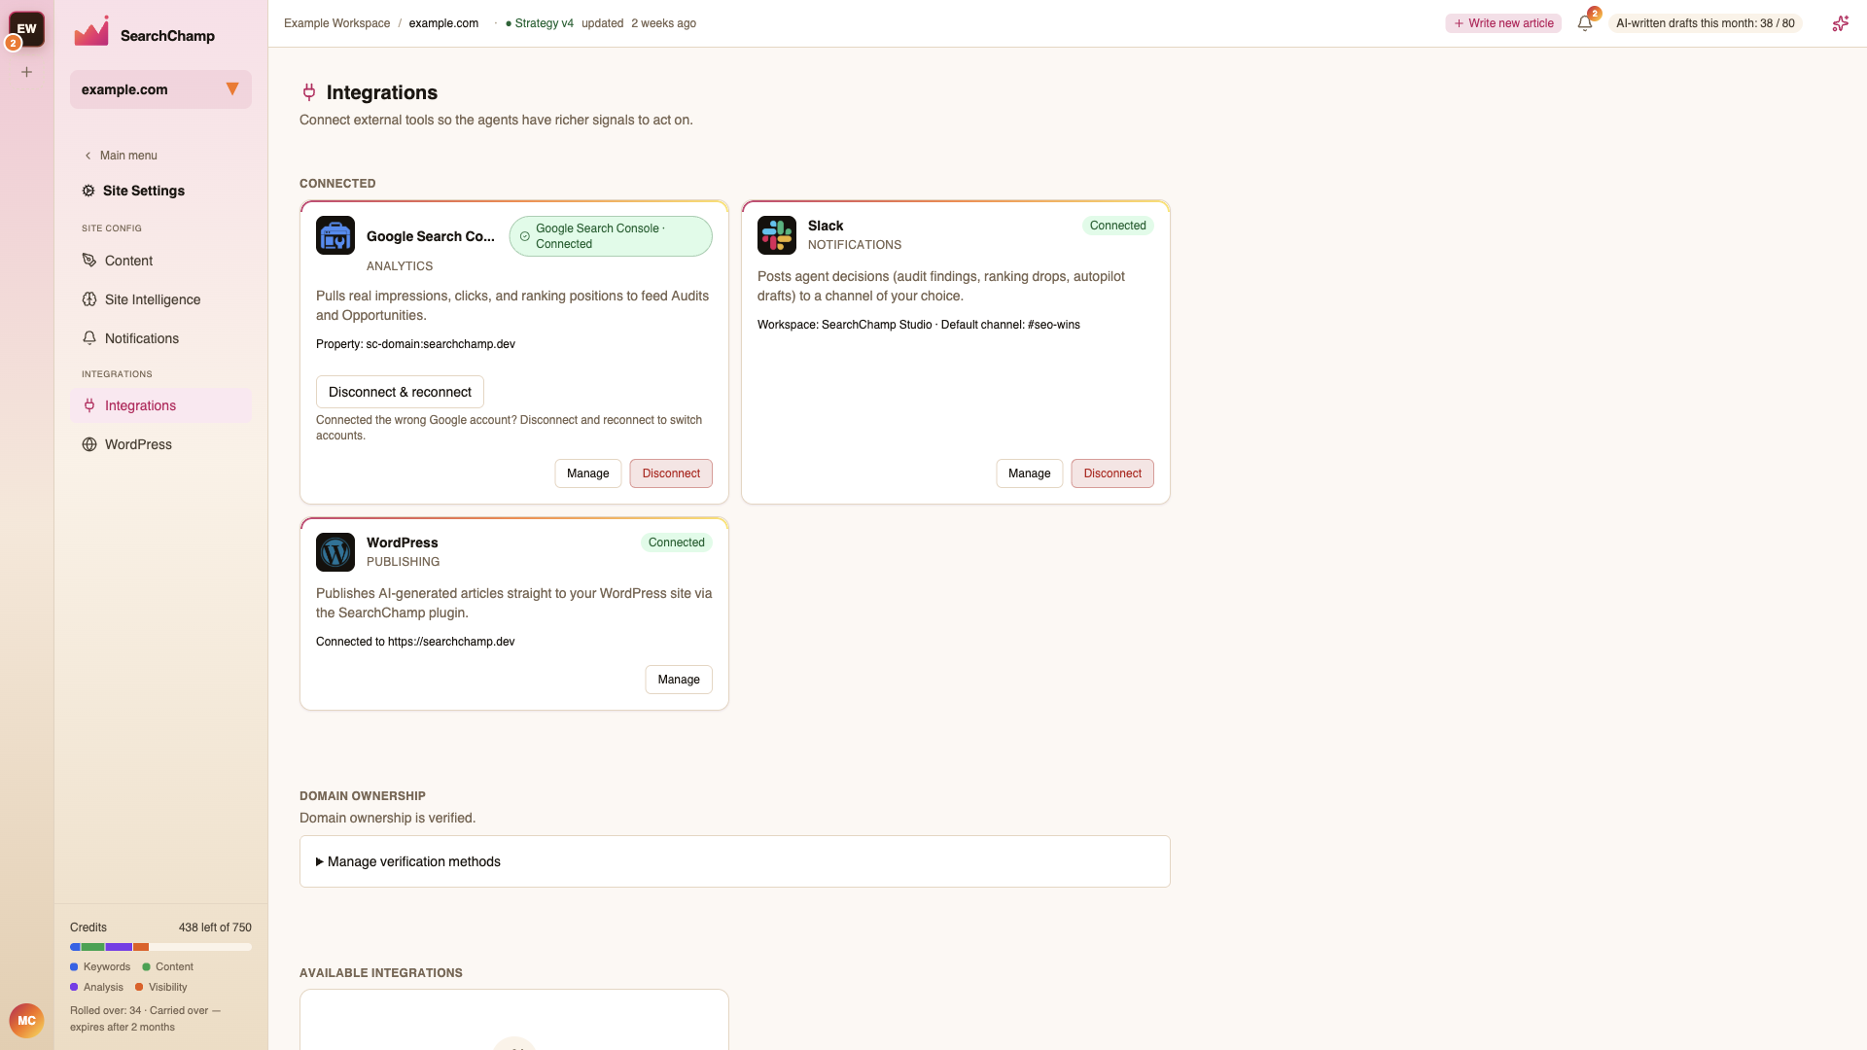
Task: Click the SearchChamp crown logo
Action: click(x=91, y=32)
